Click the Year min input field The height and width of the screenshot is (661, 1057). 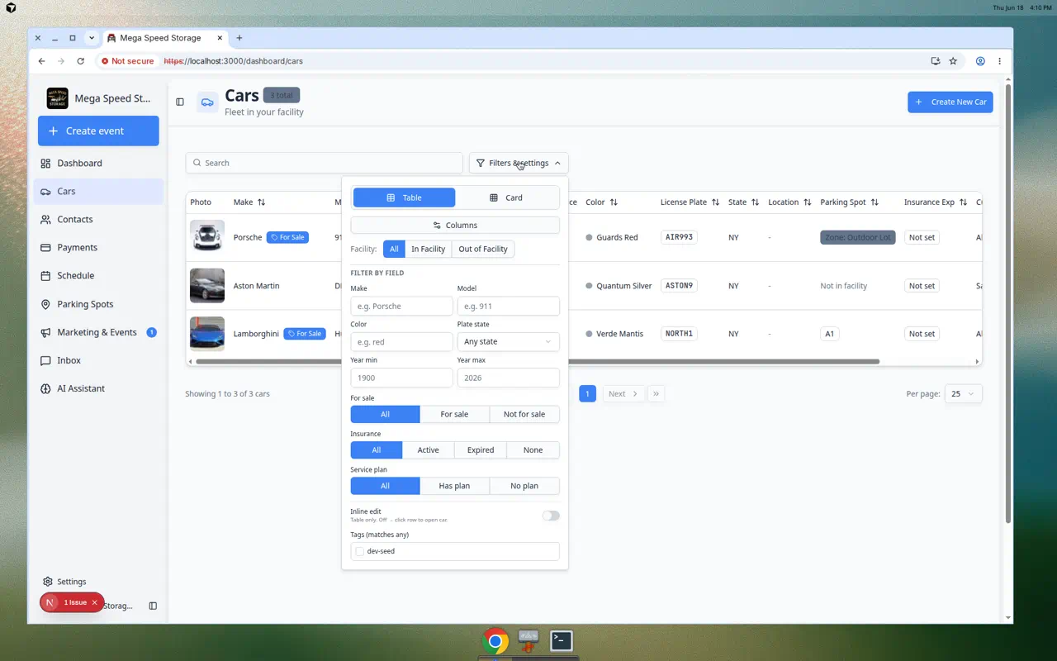pyautogui.click(x=401, y=378)
